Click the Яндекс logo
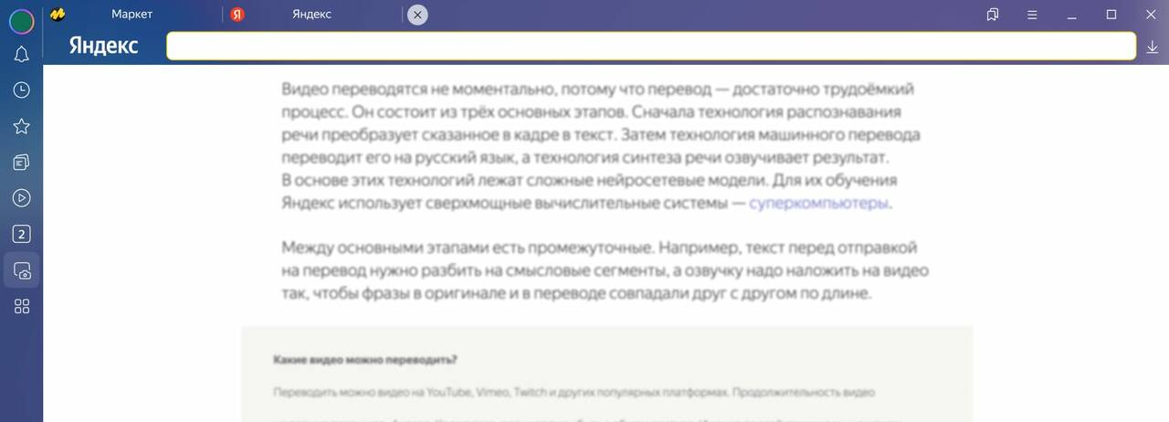 [103, 46]
